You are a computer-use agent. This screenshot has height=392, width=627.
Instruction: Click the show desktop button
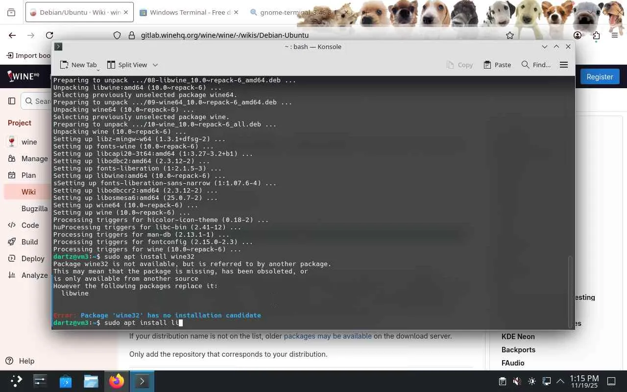[x=611, y=381]
